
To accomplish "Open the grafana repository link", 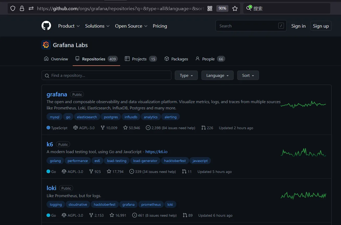I will click(x=57, y=94).
